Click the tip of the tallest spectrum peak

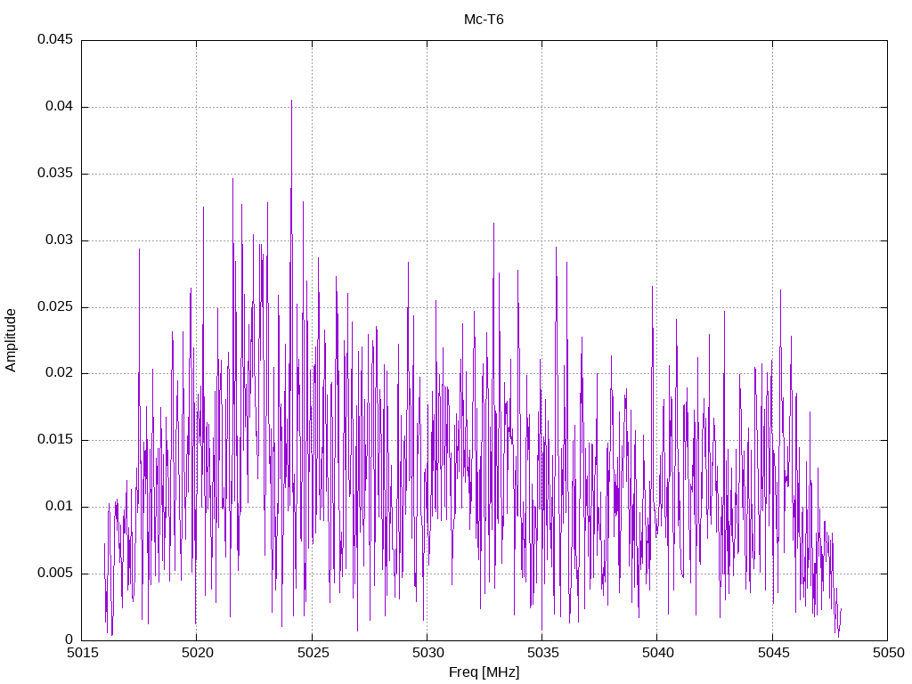tap(291, 101)
